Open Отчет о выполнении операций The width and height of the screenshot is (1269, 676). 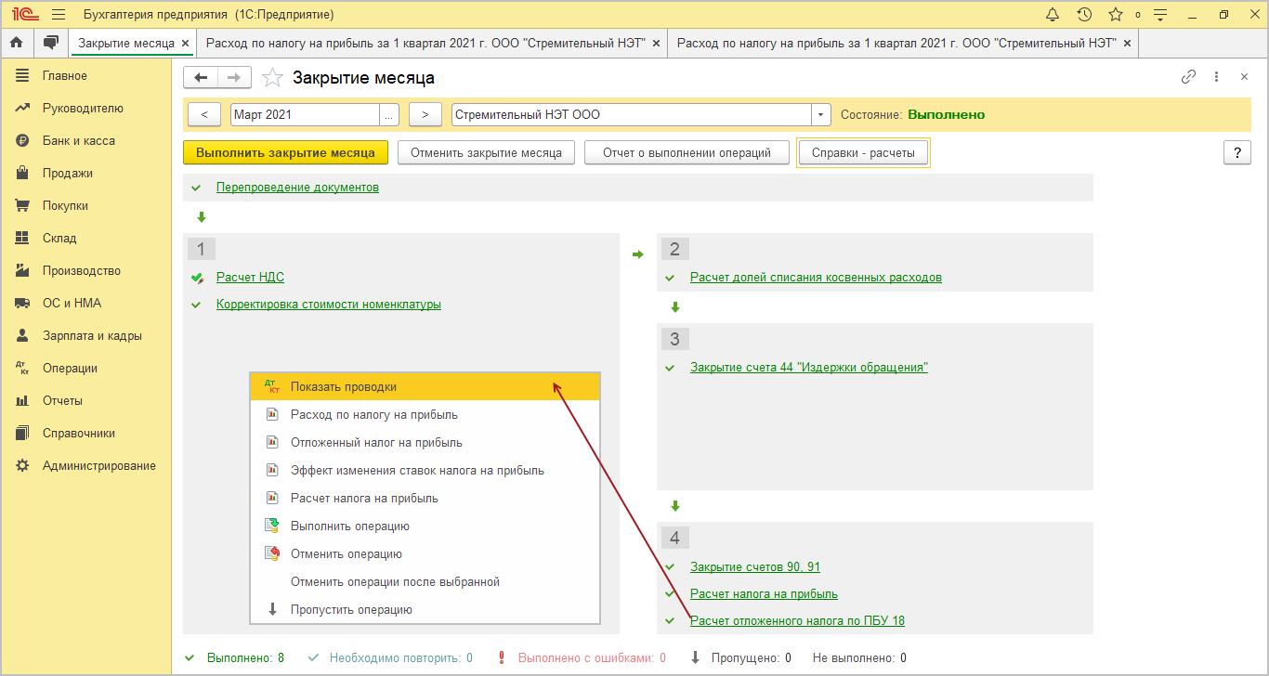[x=687, y=152]
